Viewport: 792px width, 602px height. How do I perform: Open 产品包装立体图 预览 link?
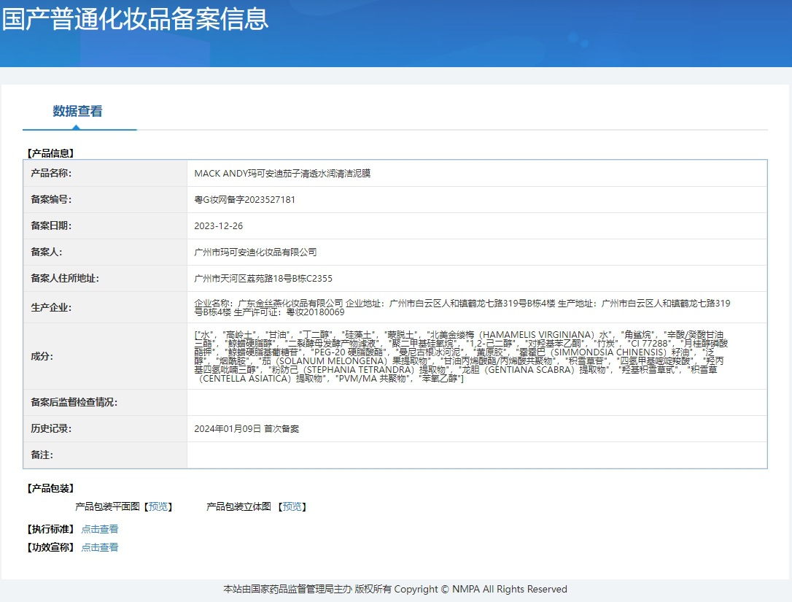[x=292, y=506]
